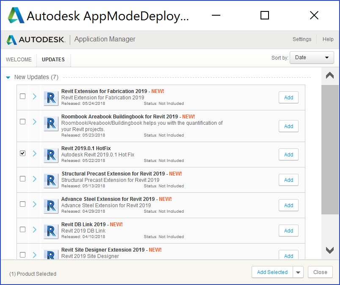Add the Revit 2019.0.1 HotFix
Viewport: 340px width, 285px height.
coord(288,155)
